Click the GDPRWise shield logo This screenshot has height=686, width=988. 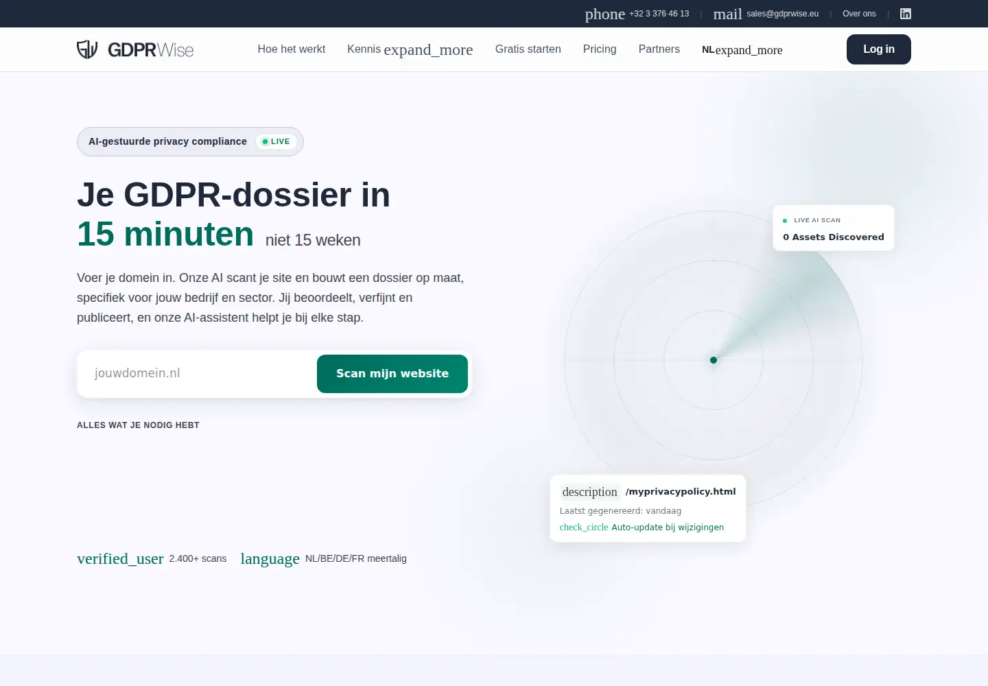87,49
